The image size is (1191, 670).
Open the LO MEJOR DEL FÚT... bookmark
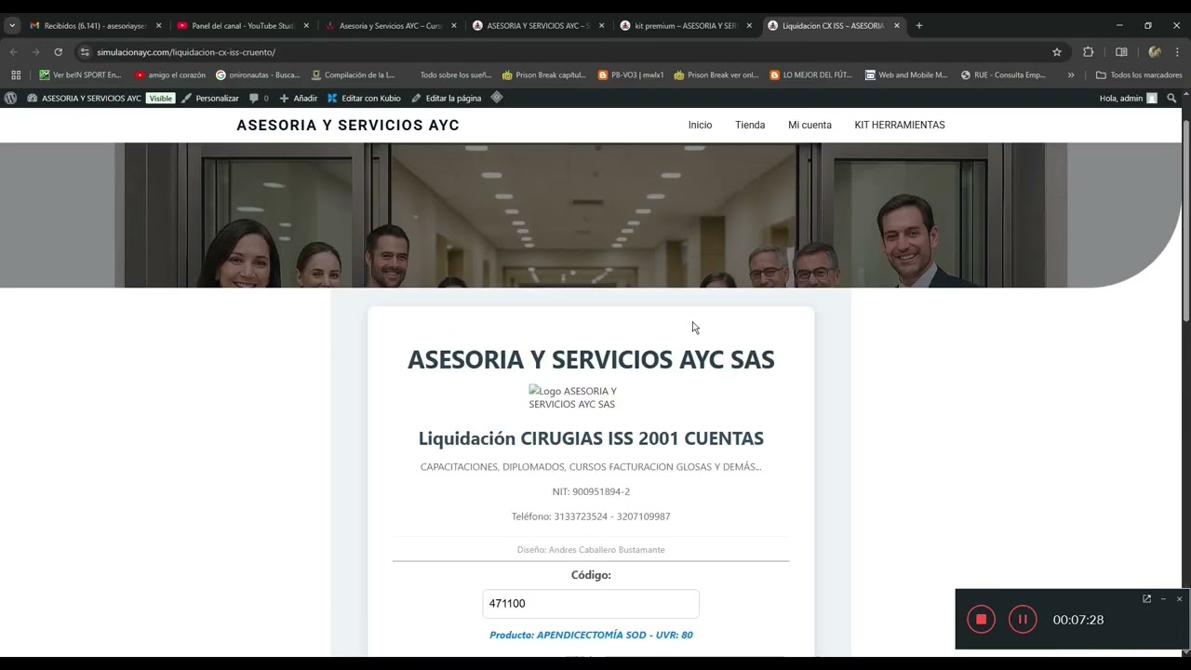click(x=810, y=74)
